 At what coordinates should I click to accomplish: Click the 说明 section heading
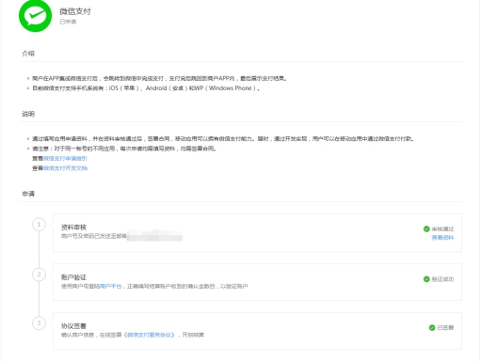click(28, 114)
